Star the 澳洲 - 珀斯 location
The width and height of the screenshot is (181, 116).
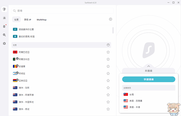(x=108, y=88)
